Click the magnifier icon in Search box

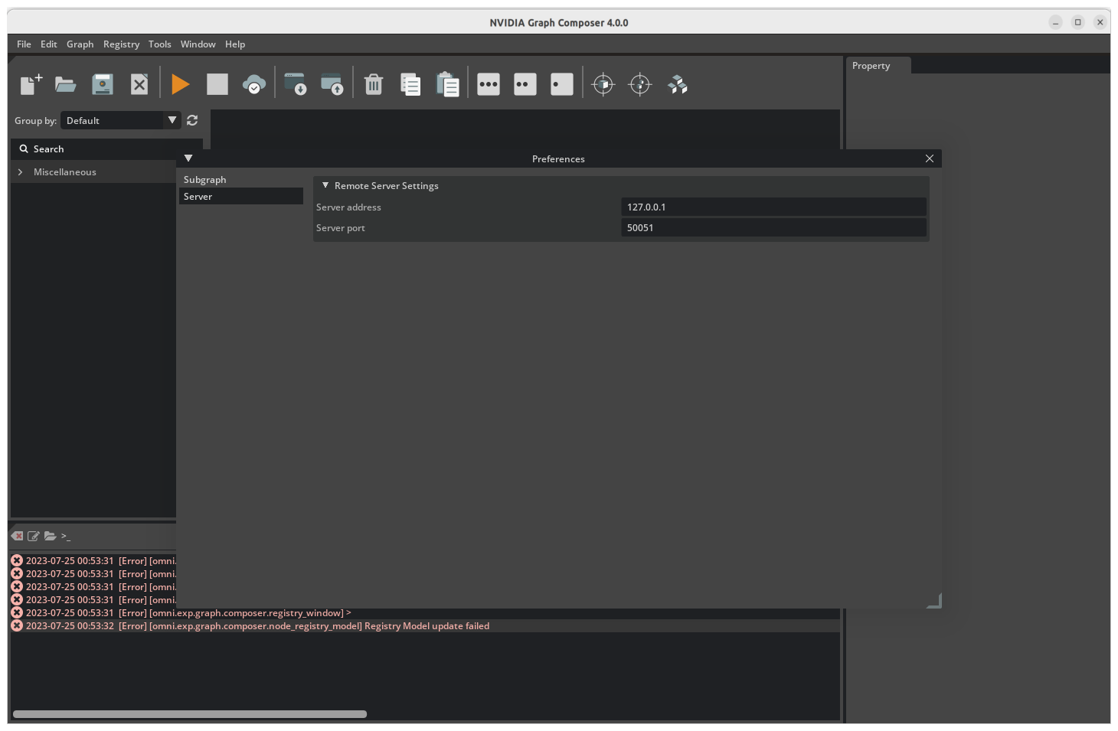pyautogui.click(x=24, y=148)
